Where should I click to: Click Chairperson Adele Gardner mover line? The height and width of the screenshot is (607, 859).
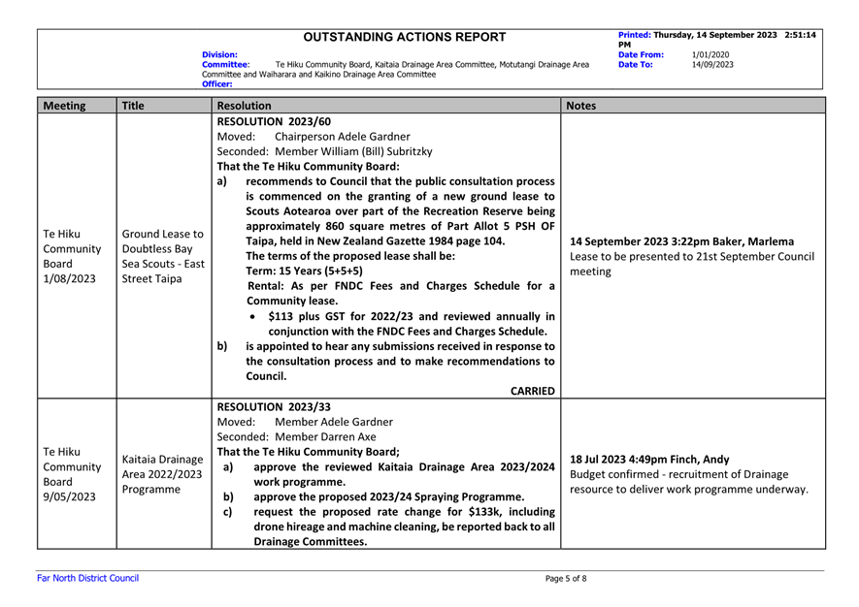click(314, 137)
